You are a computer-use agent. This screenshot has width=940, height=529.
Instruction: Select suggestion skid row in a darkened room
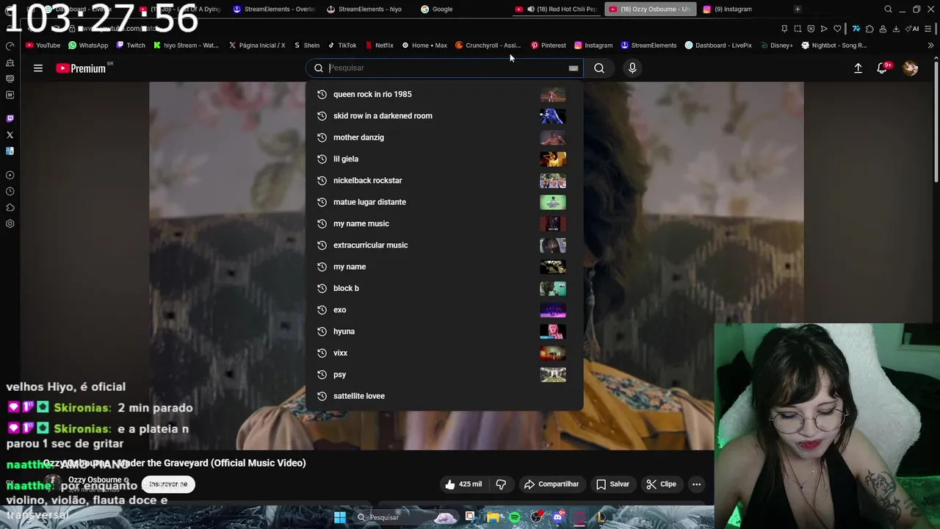click(444, 116)
